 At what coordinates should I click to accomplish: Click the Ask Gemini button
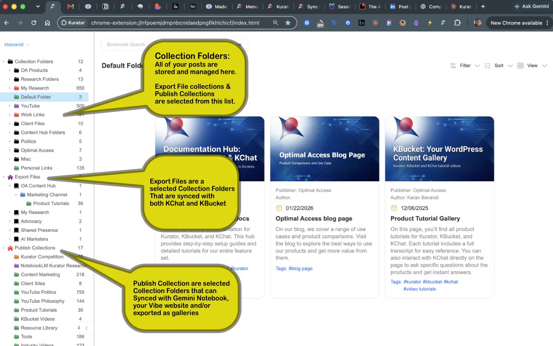click(532, 6)
